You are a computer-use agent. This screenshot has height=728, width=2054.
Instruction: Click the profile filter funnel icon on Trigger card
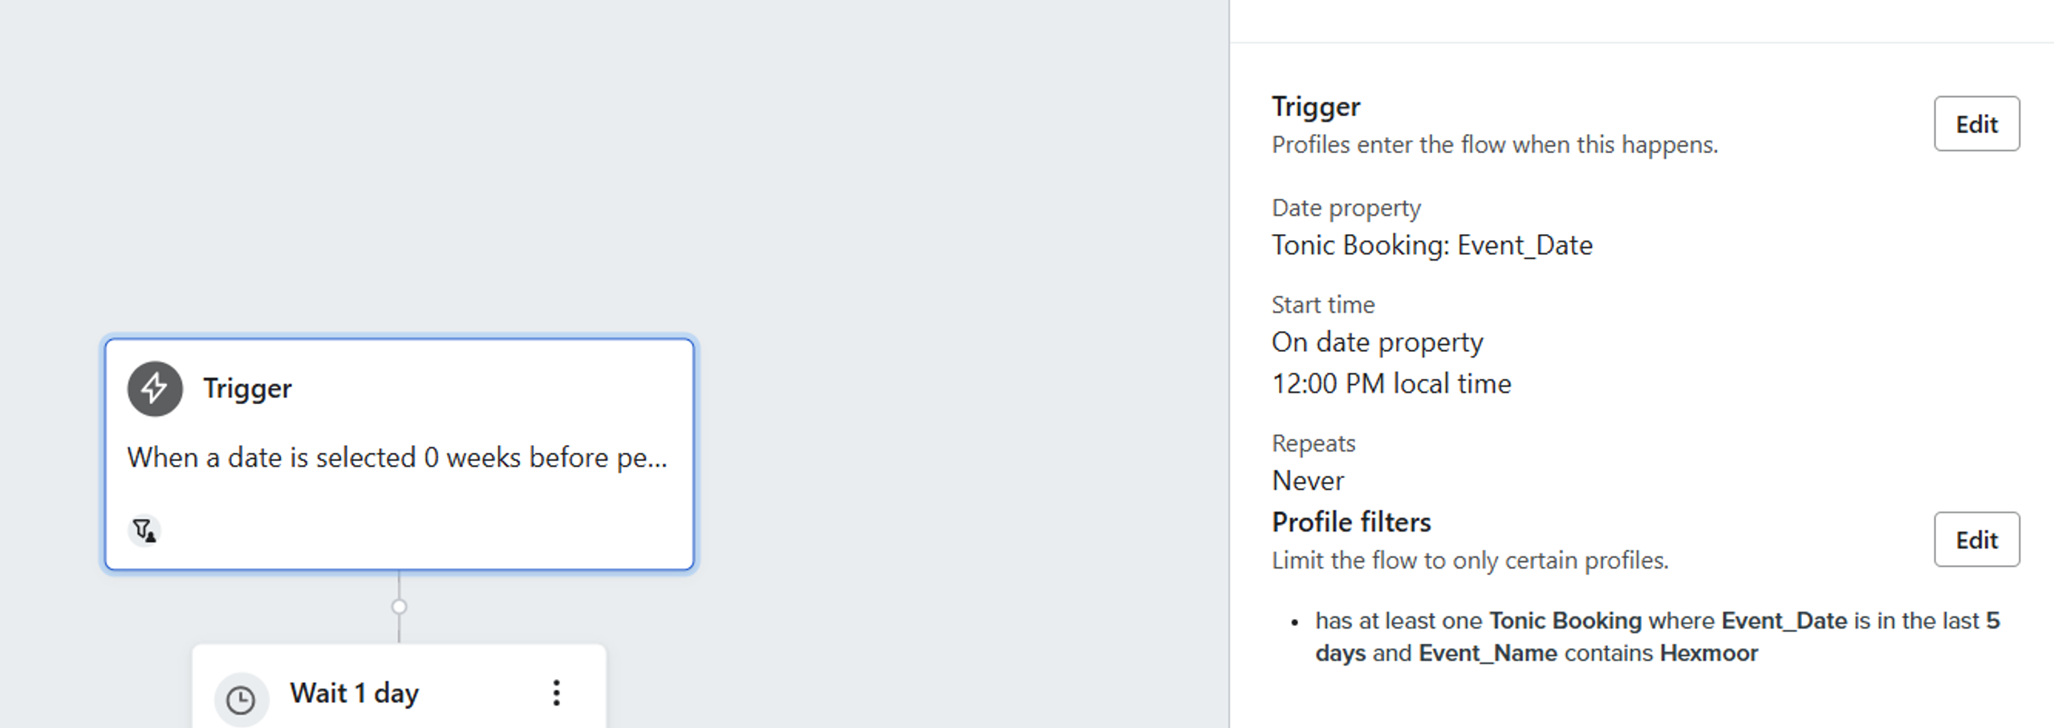143,530
